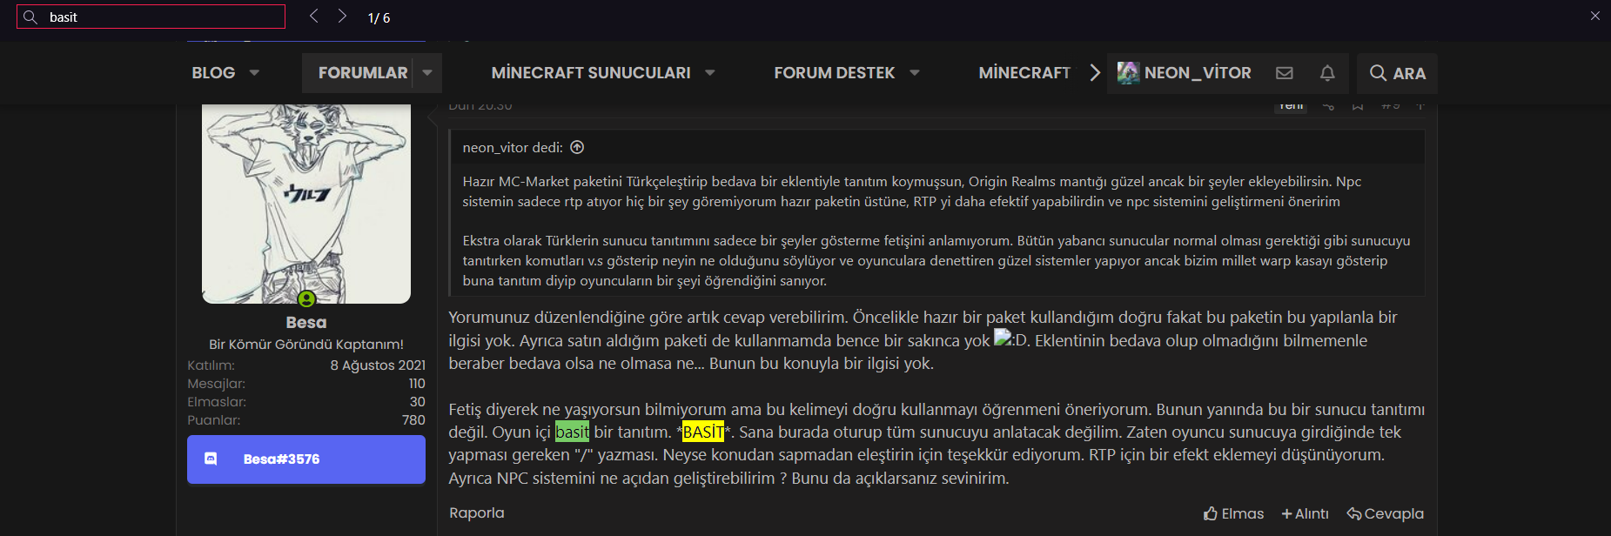Jump to the quoted post via up-arrow icon
Viewport: 1611px width, 536px height.
[577, 147]
